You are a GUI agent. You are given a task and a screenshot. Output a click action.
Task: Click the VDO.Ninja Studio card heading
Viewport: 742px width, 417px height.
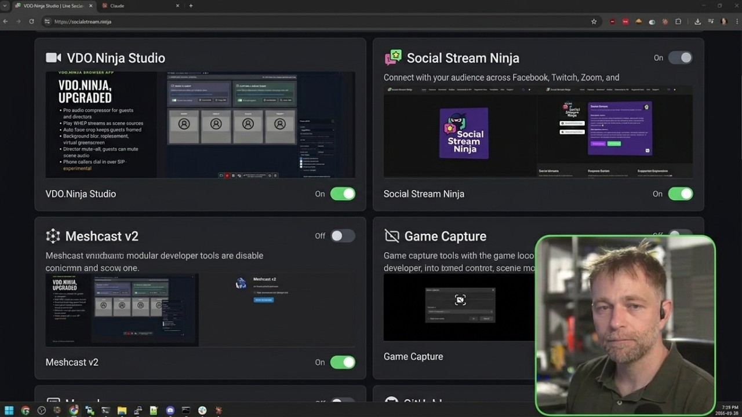[x=116, y=58]
